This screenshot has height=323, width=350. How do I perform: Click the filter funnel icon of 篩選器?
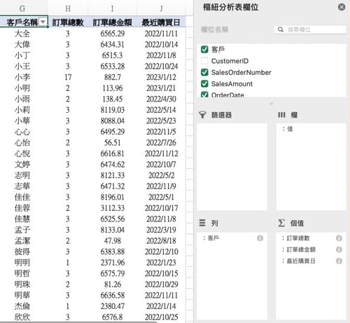tap(202, 115)
